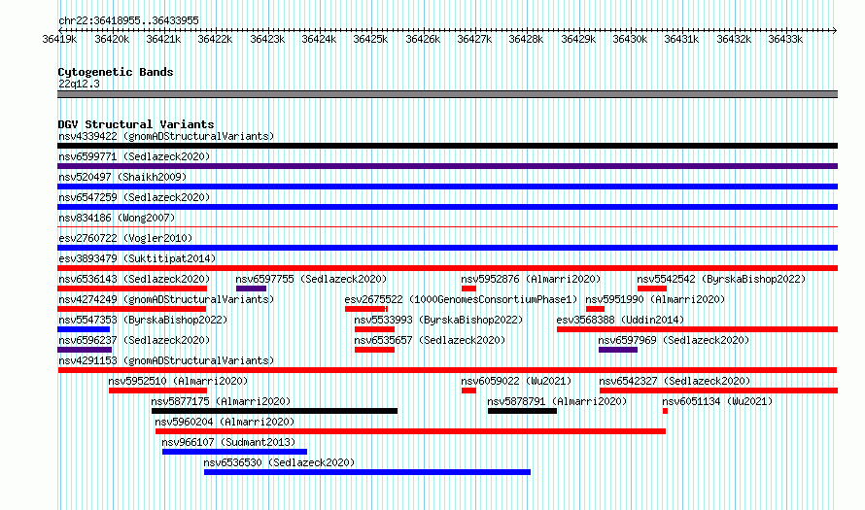Screen dimensions: 865x510
Task: Select nsv5878791 (Almarri2020) label
Action: coord(557,401)
